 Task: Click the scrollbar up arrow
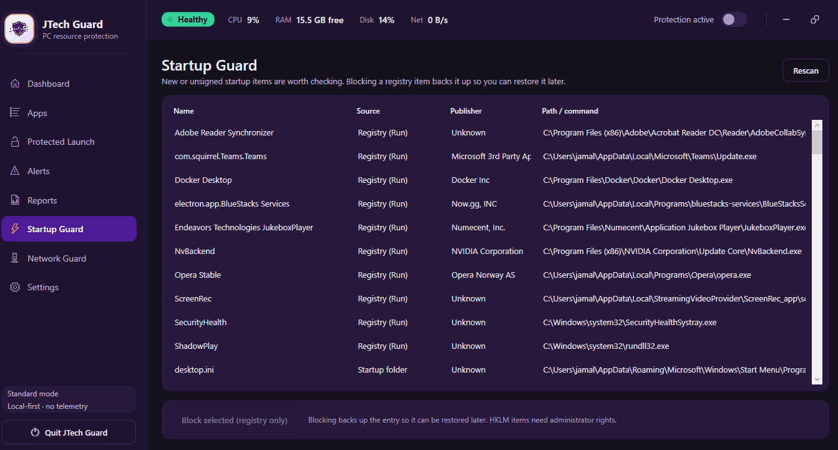click(x=817, y=125)
